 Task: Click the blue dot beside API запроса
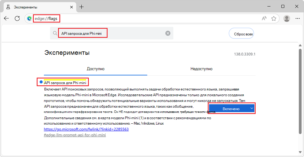pos(41,82)
